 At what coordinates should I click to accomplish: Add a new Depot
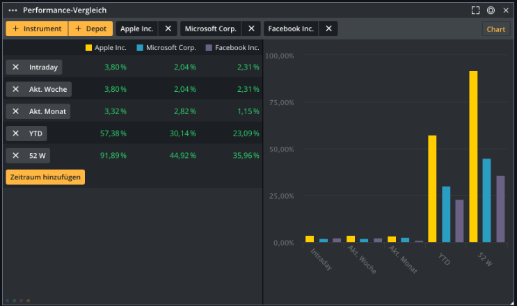point(90,29)
